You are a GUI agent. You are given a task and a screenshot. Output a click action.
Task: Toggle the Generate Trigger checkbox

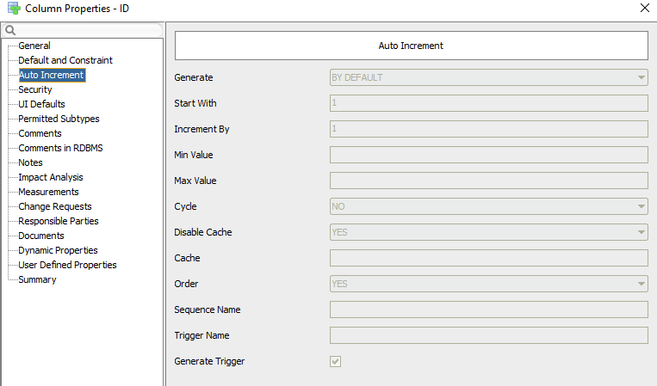pyautogui.click(x=335, y=361)
